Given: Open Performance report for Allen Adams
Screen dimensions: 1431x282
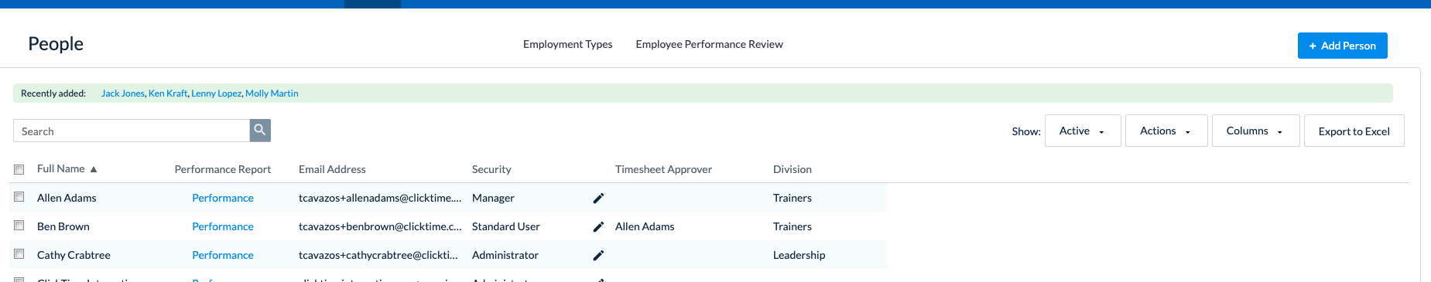Looking at the screenshot, I should click(x=223, y=198).
